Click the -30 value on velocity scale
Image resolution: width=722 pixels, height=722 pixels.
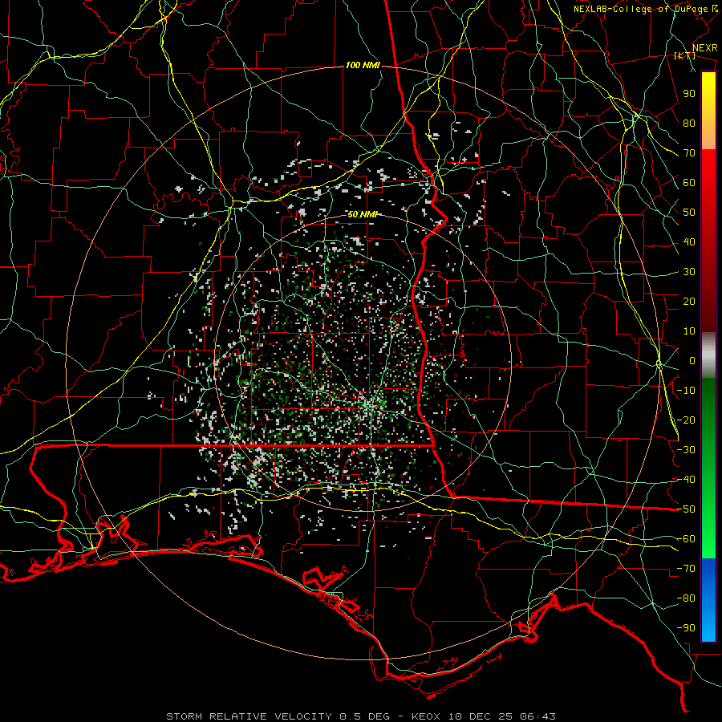pyautogui.click(x=686, y=450)
